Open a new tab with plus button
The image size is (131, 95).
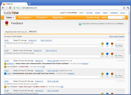point(30,4)
